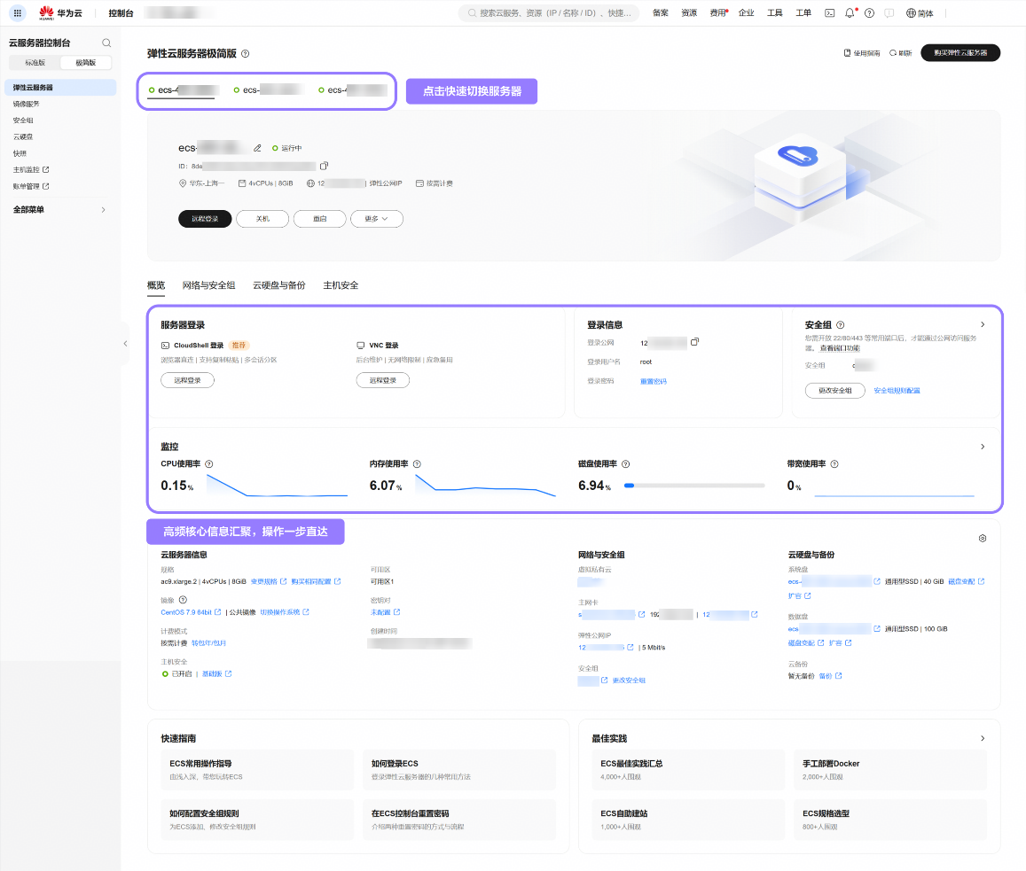
Task: Click the 更改安全组 button in the 安全组 card
Action: 835,391
